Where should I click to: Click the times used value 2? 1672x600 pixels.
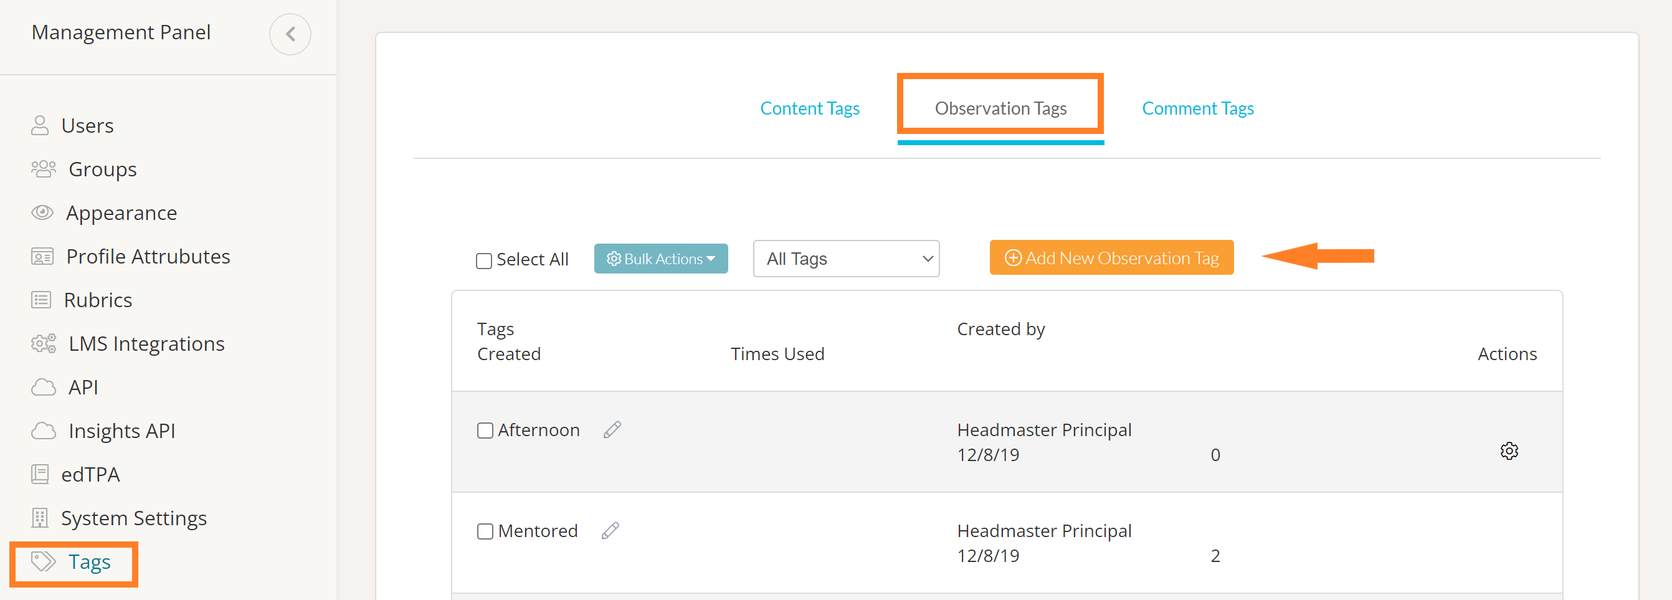click(x=1215, y=555)
